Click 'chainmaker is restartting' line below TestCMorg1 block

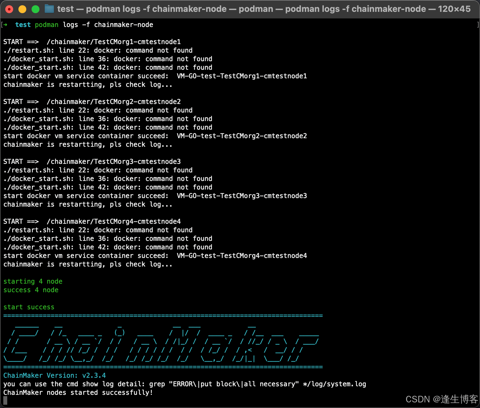point(88,85)
